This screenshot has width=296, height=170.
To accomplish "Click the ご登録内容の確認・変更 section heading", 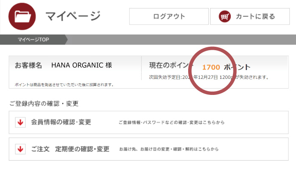I will (x=44, y=103).
